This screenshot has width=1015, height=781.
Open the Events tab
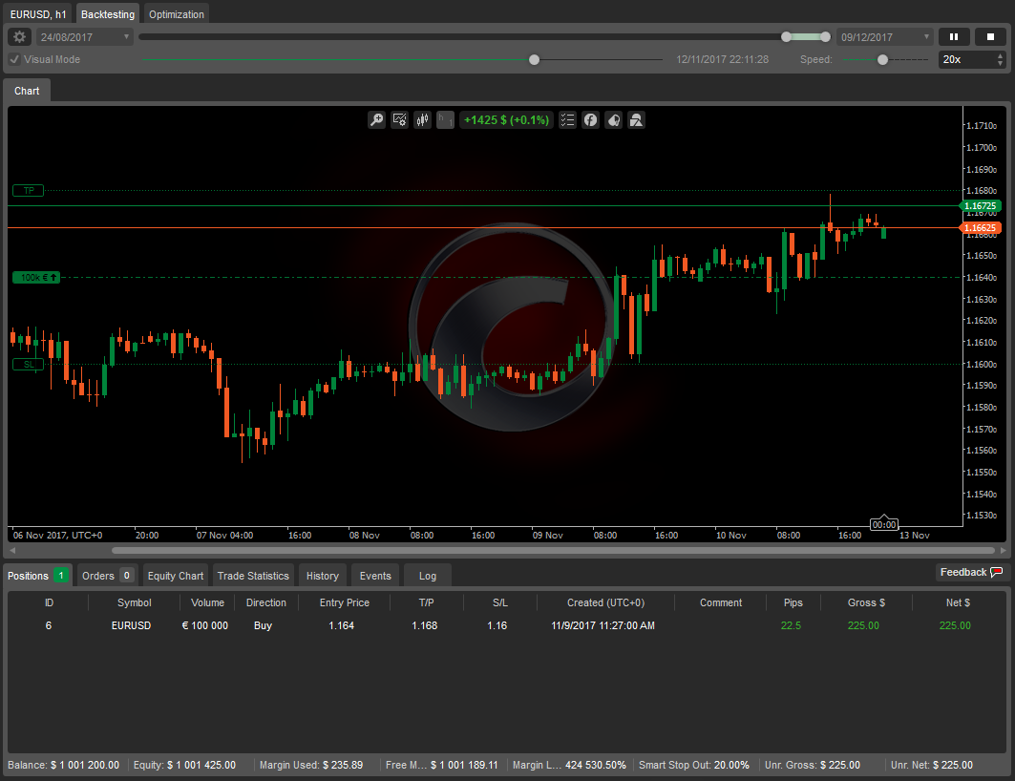tap(375, 575)
